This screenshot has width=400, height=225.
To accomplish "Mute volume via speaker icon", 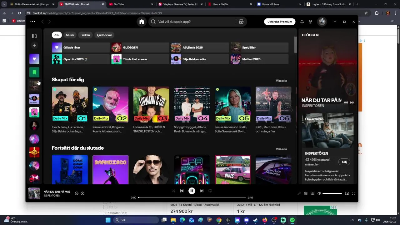I will pos(319,193).
